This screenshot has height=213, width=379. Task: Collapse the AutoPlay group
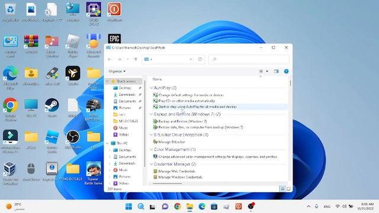(x=152, y=88)
